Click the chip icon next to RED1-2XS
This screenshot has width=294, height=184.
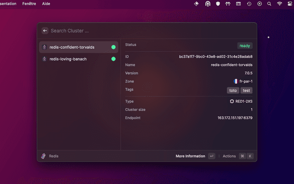[232, 101]
